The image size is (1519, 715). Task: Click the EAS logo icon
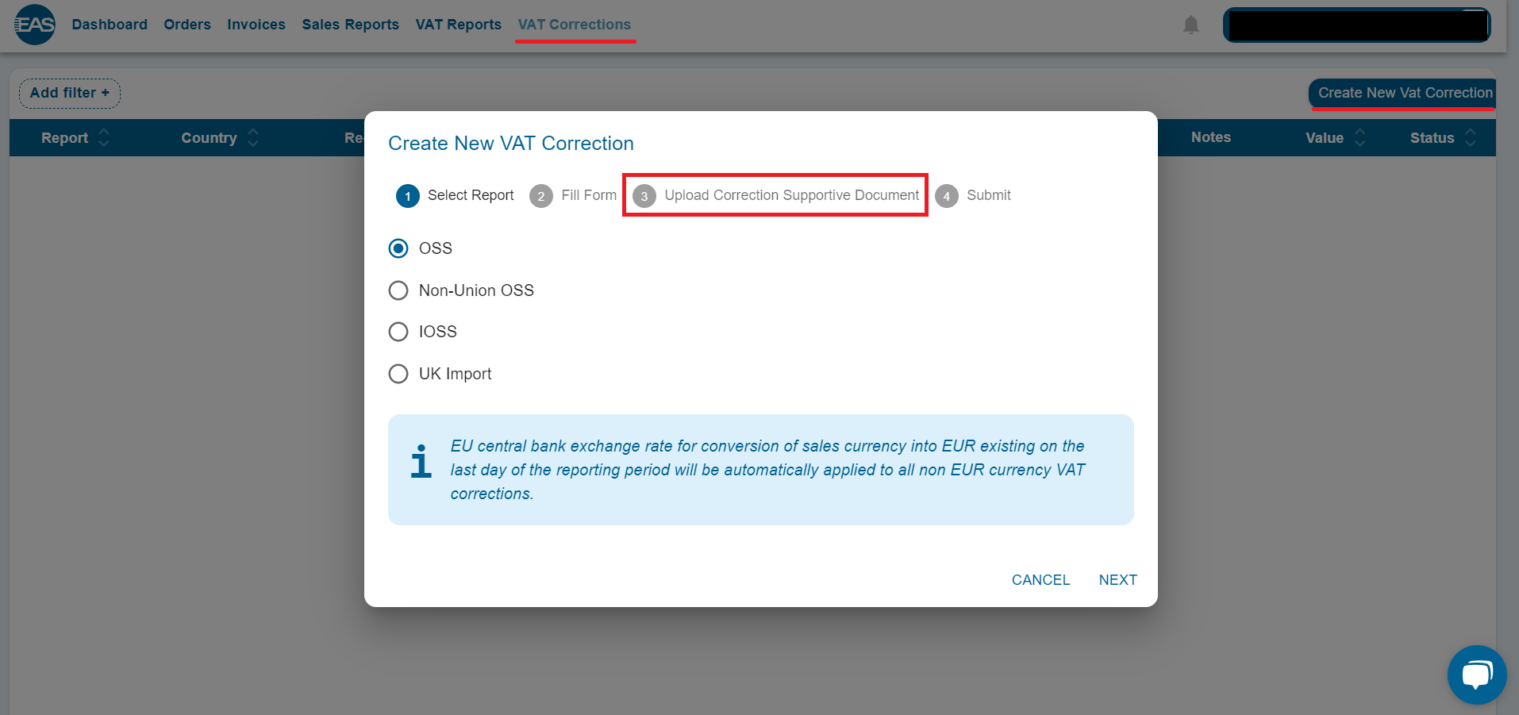[35, 25]
